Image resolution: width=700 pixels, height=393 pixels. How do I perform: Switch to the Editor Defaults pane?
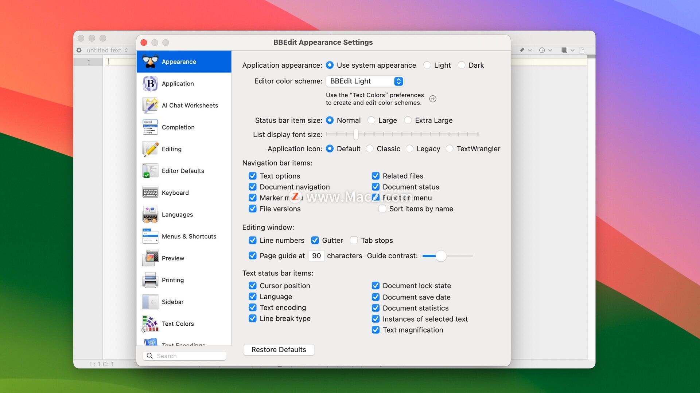184,171
